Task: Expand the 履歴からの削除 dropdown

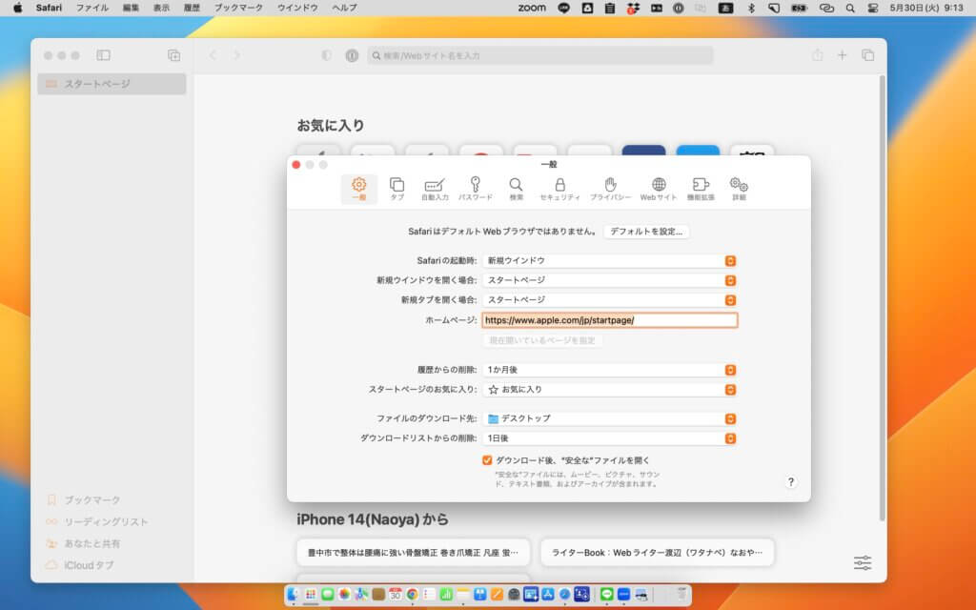Action: coord(610,370)
